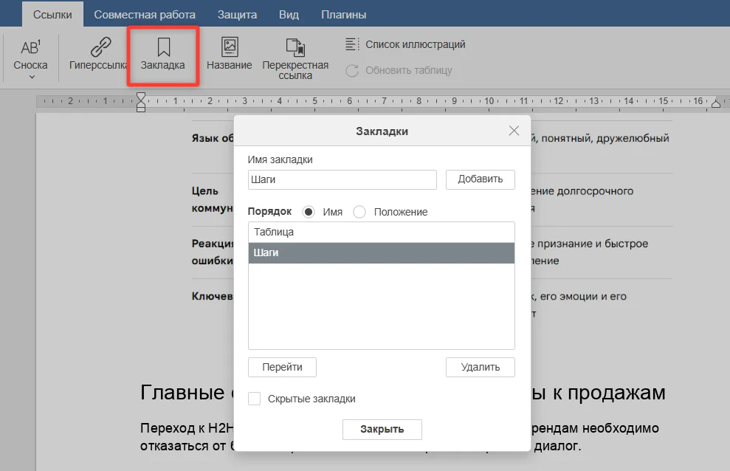Click the Закрыть button
Viewport: 730px width, 471px height.
(x=382, y=430)
